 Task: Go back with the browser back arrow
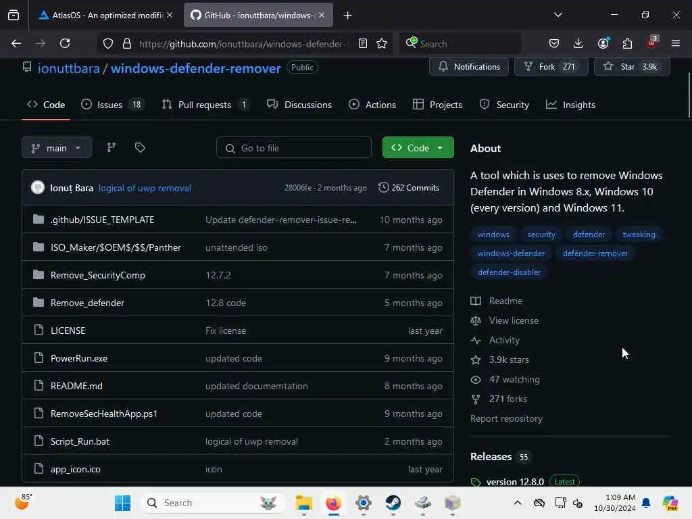tap(16, 43)
